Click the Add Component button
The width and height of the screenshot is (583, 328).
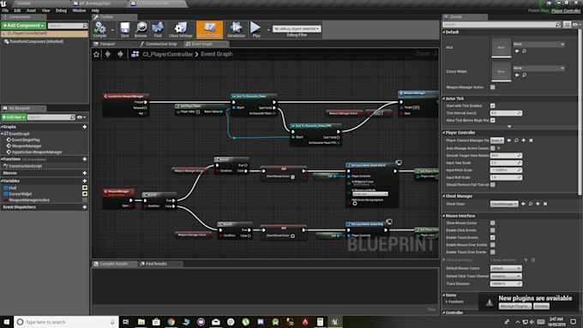coord(23,26)
